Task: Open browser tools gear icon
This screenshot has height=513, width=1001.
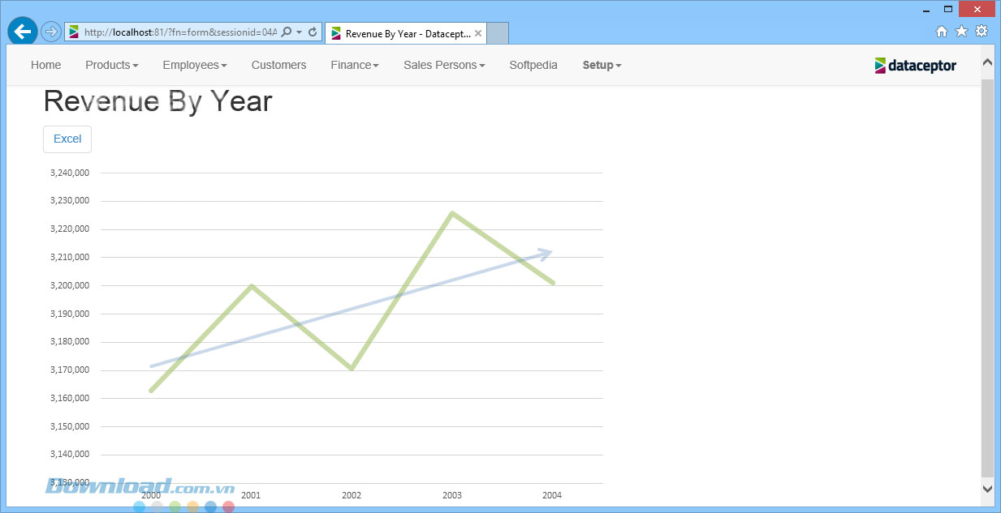Action: click(x=982, y=32)
